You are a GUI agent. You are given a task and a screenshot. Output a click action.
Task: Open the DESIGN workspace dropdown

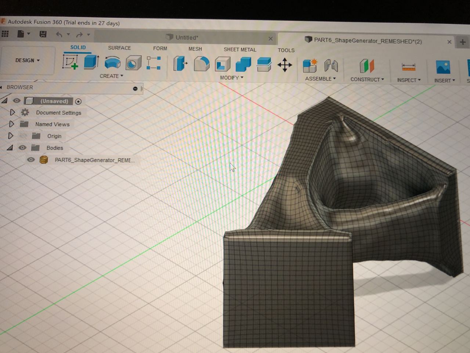(x=28, y=60)
